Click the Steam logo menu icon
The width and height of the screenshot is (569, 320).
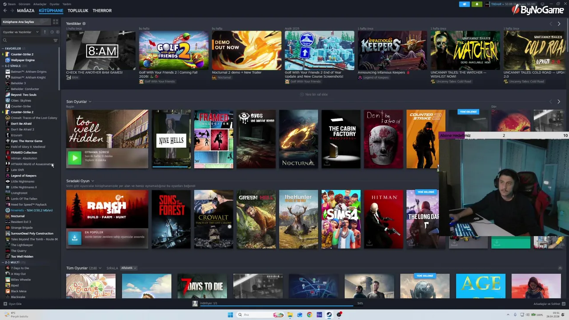[x=5, y=4]
